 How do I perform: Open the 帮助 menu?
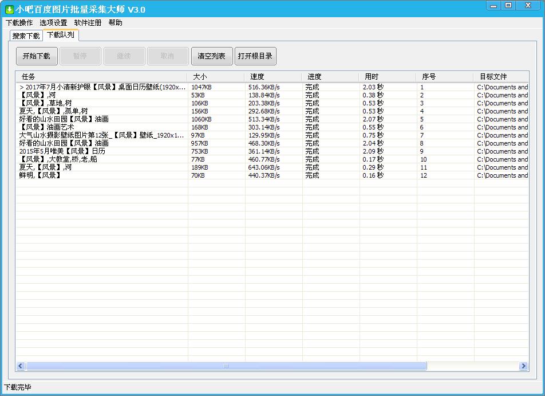pyautogui.click(x=115, y=22)
